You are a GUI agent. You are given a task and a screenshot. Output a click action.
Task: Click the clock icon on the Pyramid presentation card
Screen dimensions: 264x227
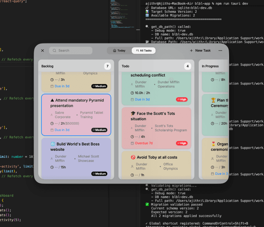click(52, 123)
